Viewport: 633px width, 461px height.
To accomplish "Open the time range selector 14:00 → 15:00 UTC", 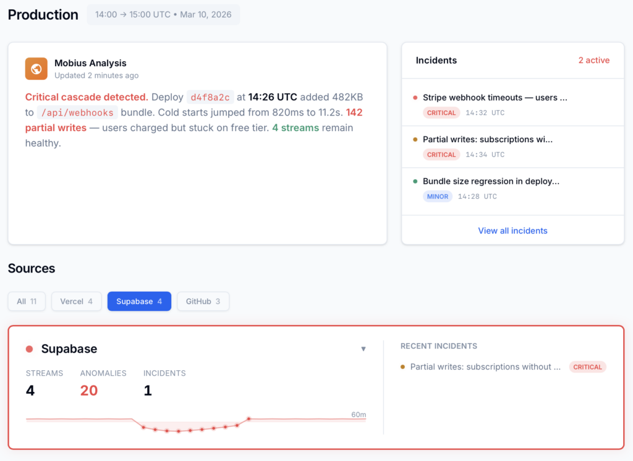I will (x=163, y=15).
